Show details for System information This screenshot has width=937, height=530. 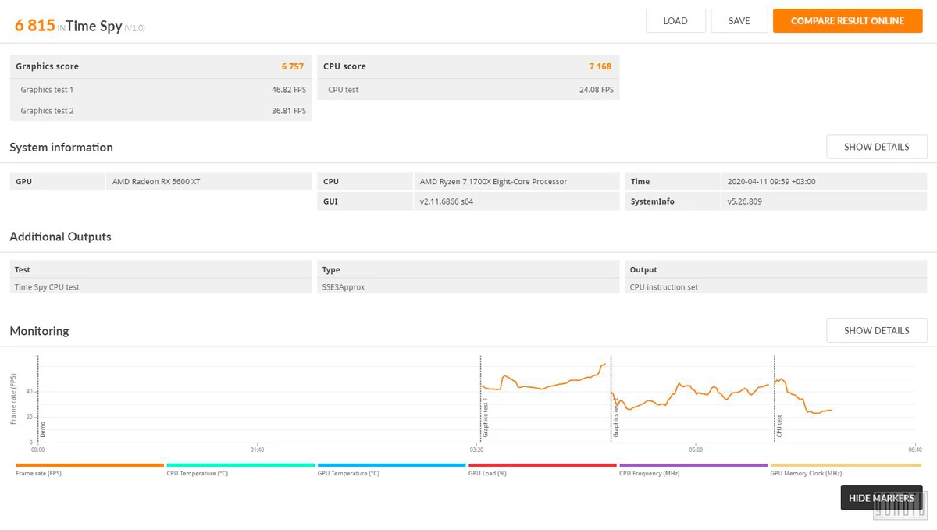point(877,147)
